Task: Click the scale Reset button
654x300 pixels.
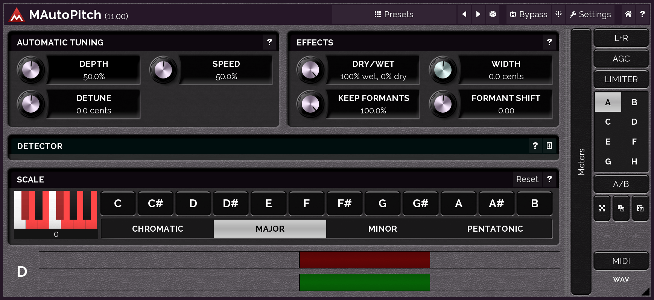Action: 527,179
